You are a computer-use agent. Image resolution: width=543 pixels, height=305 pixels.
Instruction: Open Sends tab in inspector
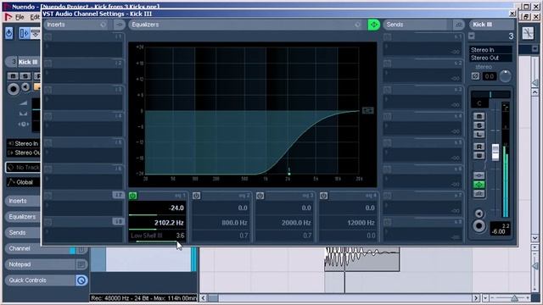[x=23, y=233]
